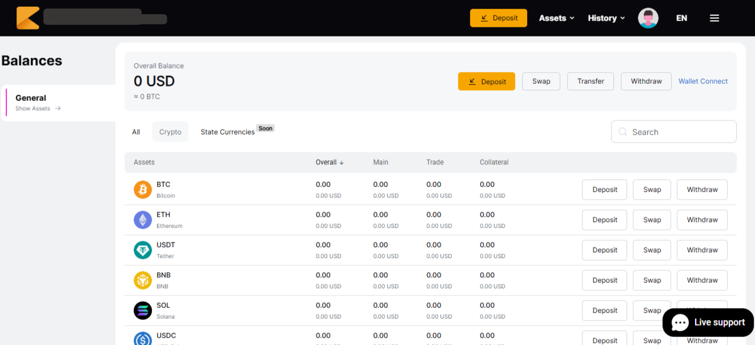The image size is (755, 345).
Task: Click the Solana coin icon
Action: click(143, 310)
